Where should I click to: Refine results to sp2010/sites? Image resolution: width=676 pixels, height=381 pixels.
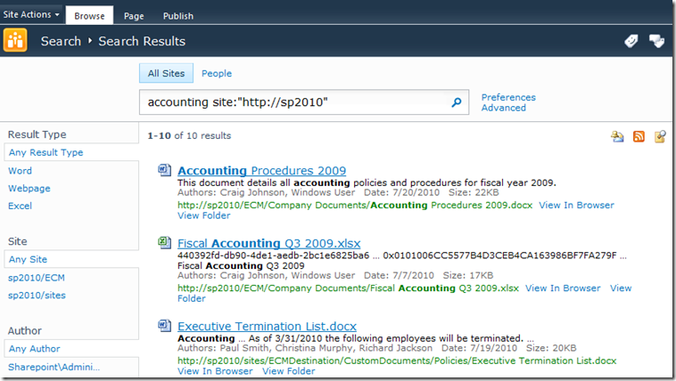click(x=37, y=296)
